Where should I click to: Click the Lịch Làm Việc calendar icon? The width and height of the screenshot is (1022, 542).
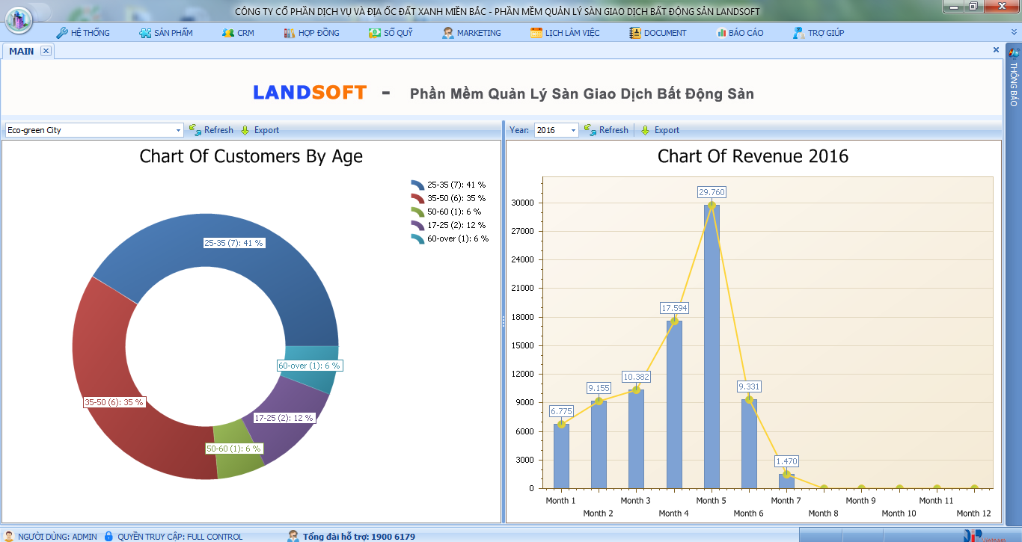pos(536,33)
